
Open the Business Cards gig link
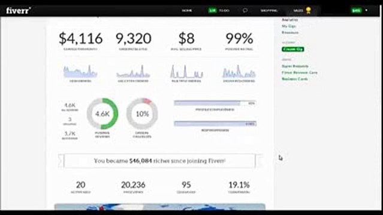tap(294, 79)
